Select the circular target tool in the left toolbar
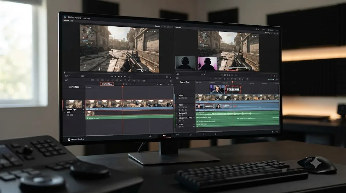 click(129, 80)
